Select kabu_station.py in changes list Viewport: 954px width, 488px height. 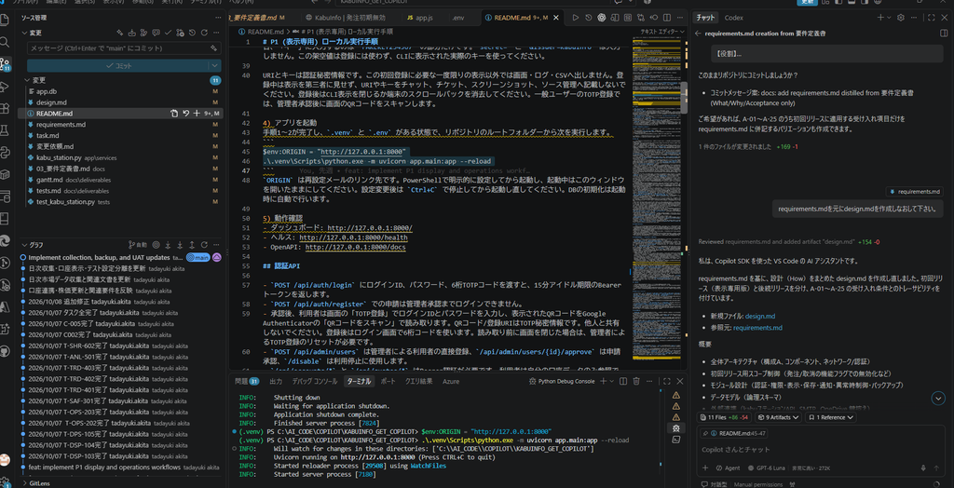click(123, 157)
